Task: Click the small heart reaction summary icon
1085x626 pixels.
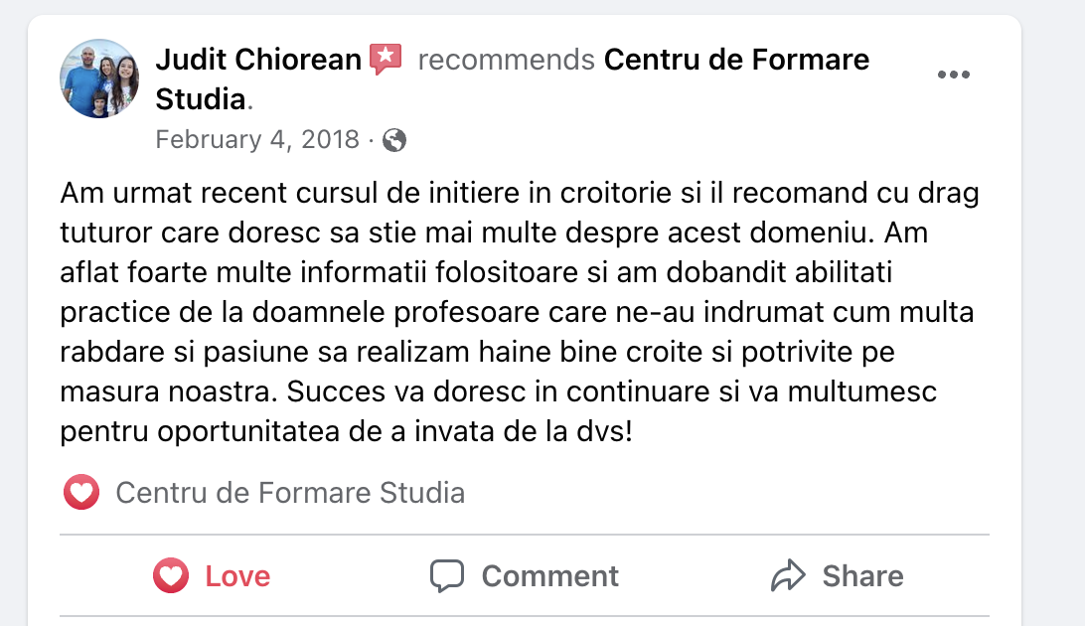Action: coord(81,493)
